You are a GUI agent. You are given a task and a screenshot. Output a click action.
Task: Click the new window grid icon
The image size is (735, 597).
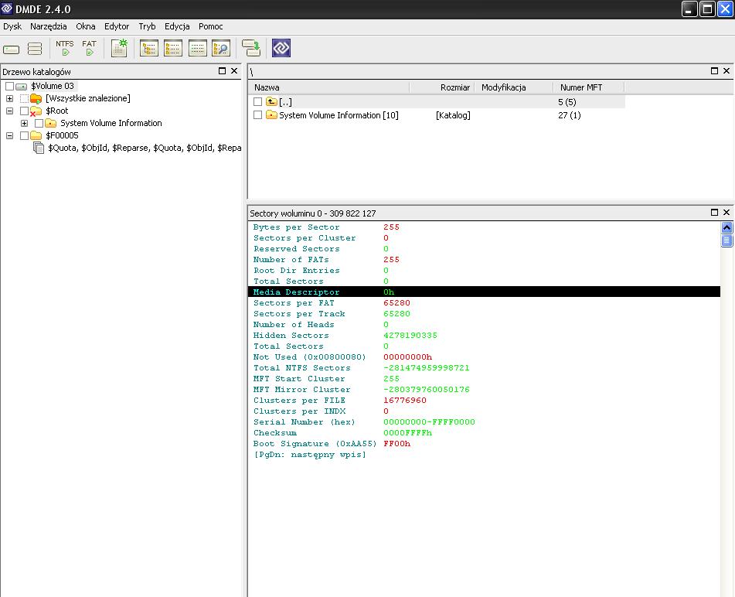[x=119, y=48]
